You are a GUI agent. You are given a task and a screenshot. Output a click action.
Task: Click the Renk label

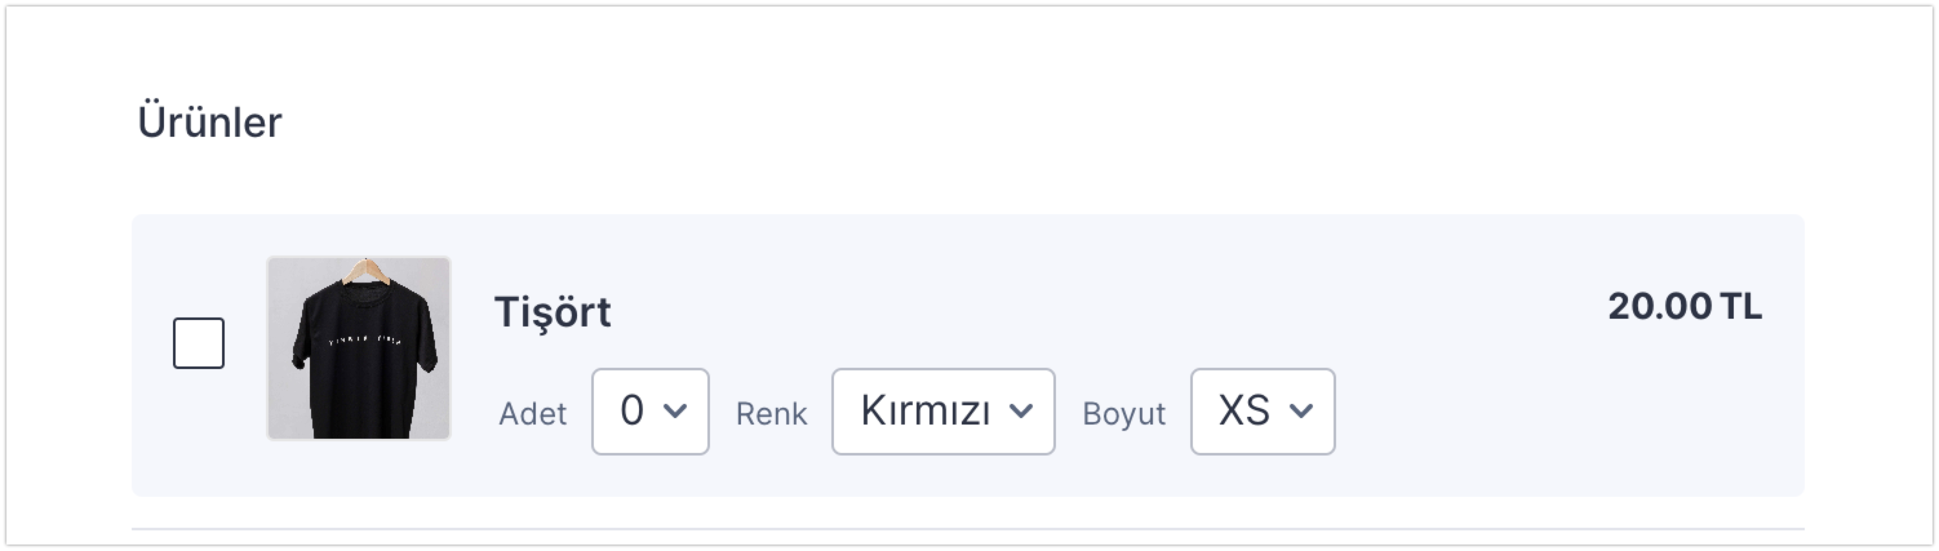[771, 414]
